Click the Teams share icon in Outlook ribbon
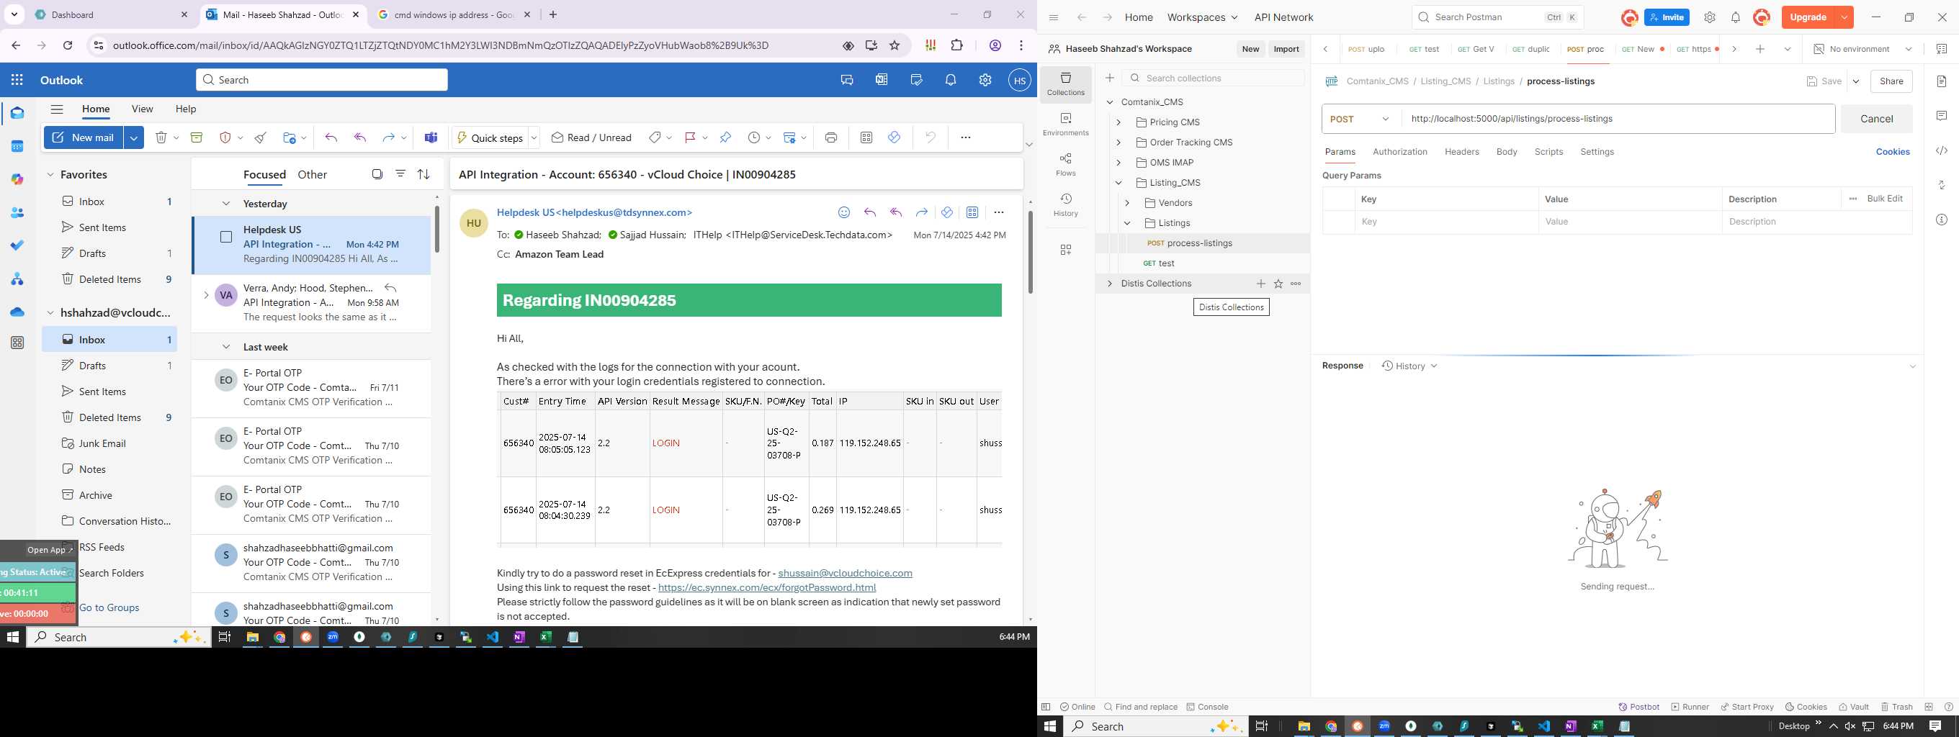The image size is (1959, 737). tap(431, 137)
